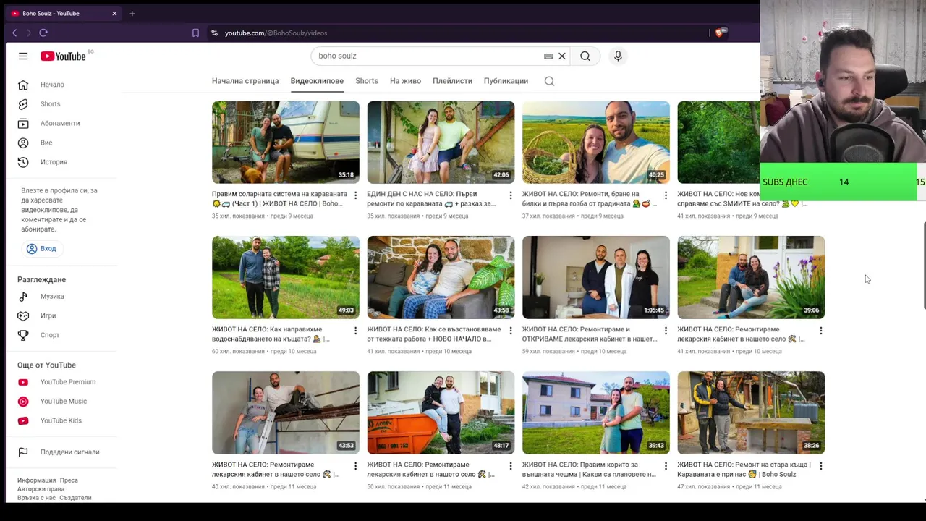Play 40:25 herb basket thumbnail

[x=596, y=143]
